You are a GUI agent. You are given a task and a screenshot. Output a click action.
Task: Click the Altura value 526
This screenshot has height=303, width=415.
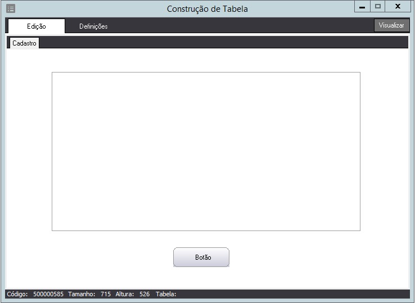pos(145,294)
